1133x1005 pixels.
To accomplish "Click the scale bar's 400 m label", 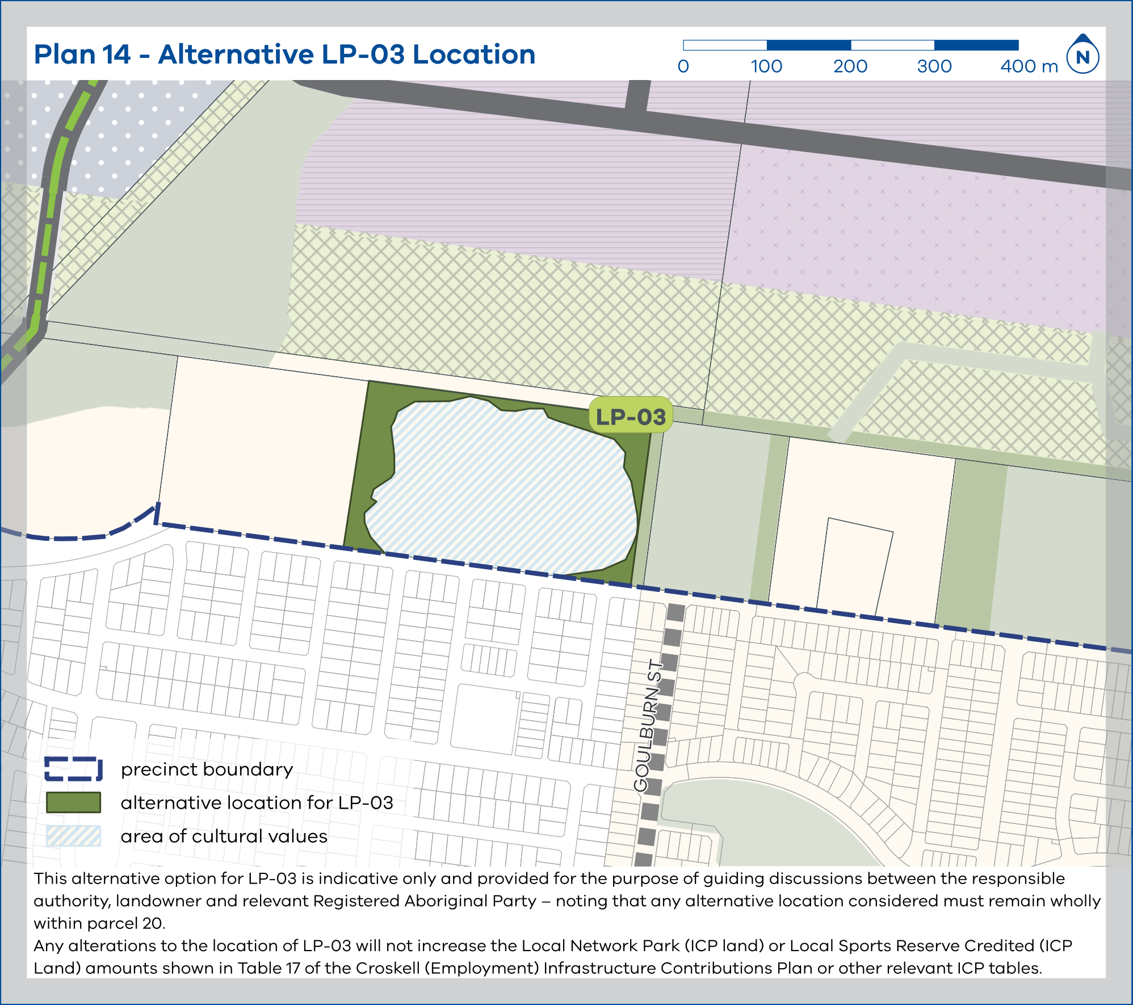I will click(x=1028, y=66).
